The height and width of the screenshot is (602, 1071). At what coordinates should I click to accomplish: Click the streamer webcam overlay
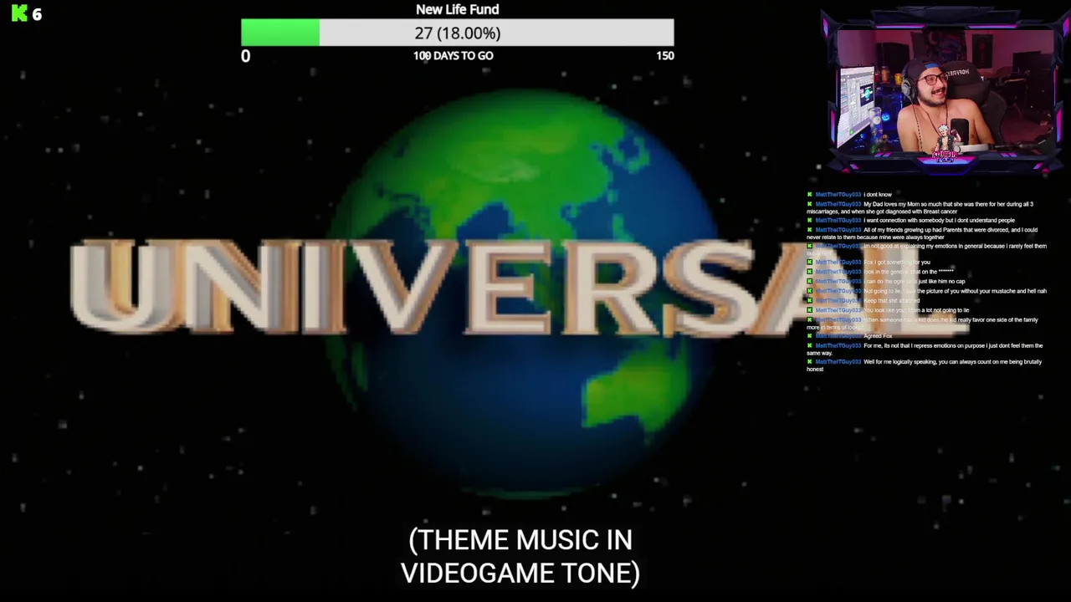pyautogui.click(x=945, y=90)
